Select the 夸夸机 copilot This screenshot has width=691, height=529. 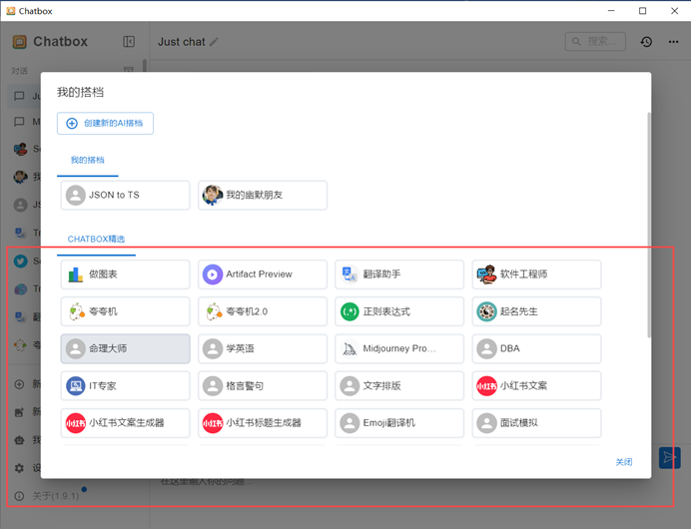tap(125, 311)
